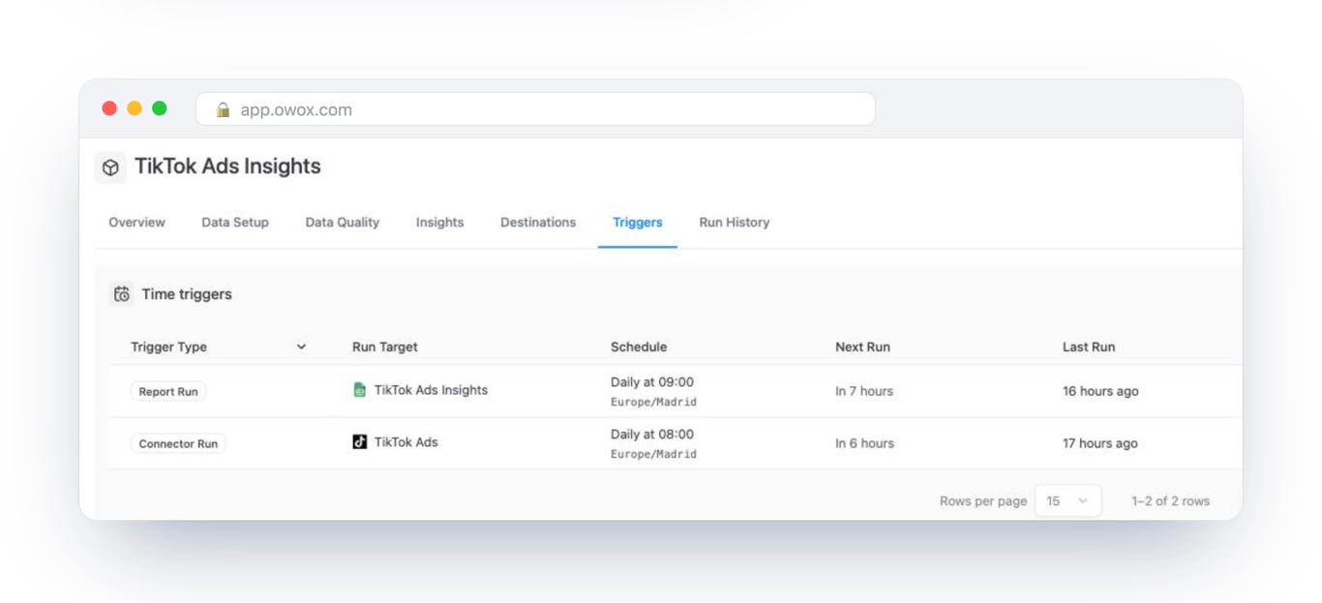The image size is (1322, 603).
Task: Click the TikTok Ads Insights page title
Action: coord(227,166)
